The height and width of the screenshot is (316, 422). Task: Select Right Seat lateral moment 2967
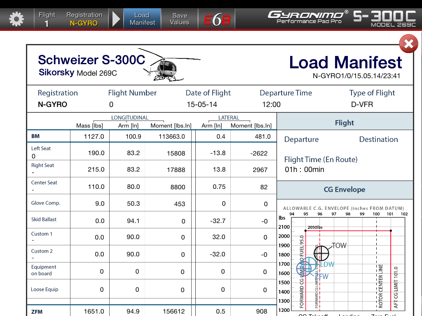(x=260, y=170)
